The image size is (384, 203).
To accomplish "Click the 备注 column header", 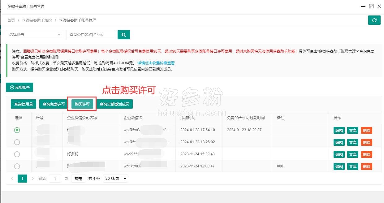I will [281, 118].
